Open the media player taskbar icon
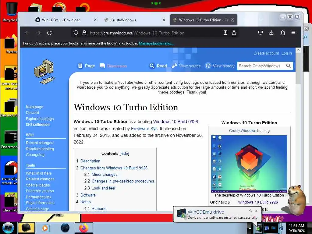Viewport: 312px width, 234px height. point(45,228)
